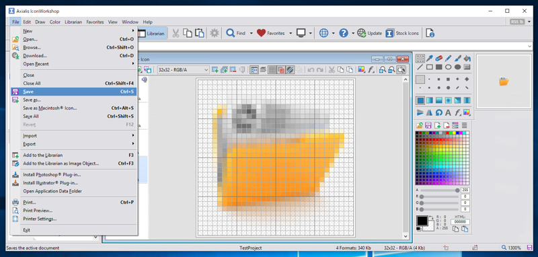
Task: Adjust the A alpha slider
Action: tap(439, 190)
